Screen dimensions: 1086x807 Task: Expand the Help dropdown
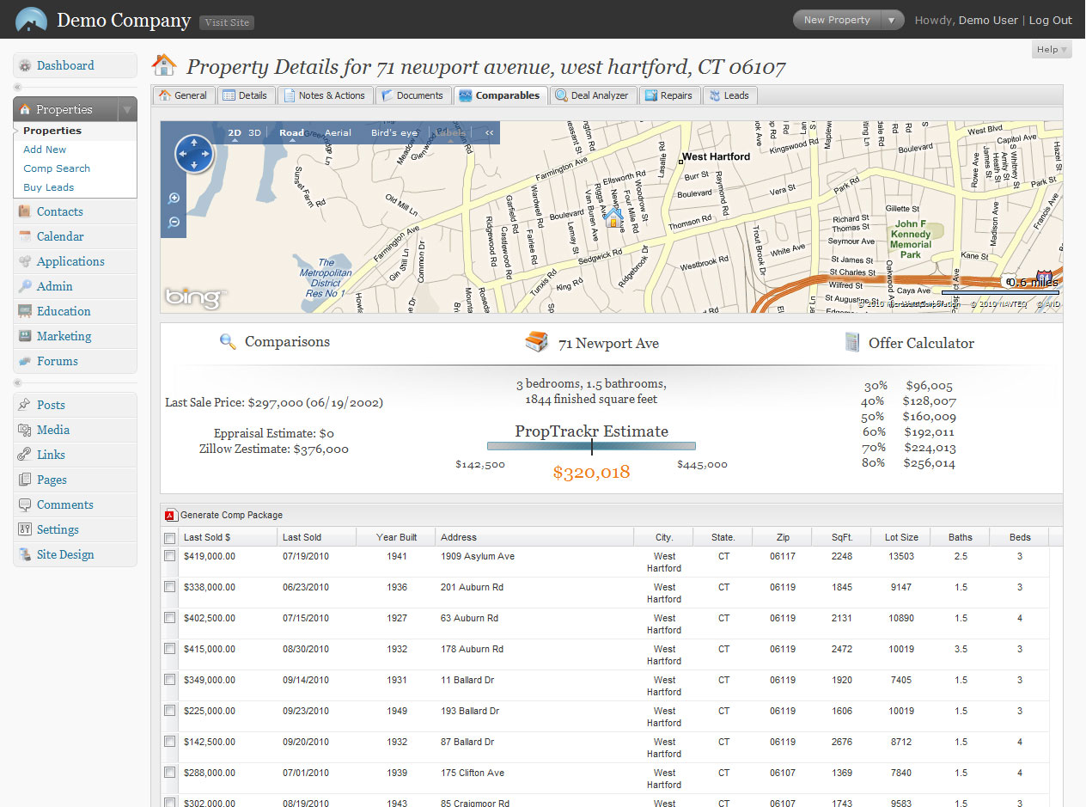[x=1052, y=50]
